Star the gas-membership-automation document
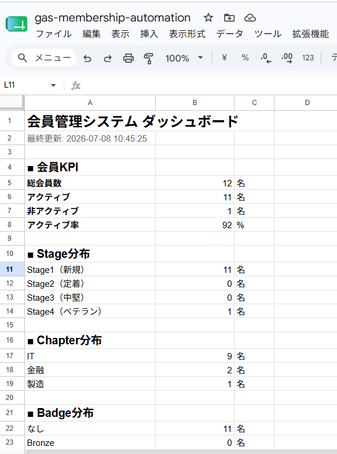The height and width of the screenshot is (454, 337). (x=208, y=18)
